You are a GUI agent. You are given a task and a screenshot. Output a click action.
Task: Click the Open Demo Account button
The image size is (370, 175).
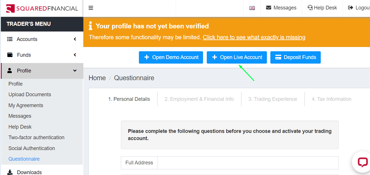(171, 57)
